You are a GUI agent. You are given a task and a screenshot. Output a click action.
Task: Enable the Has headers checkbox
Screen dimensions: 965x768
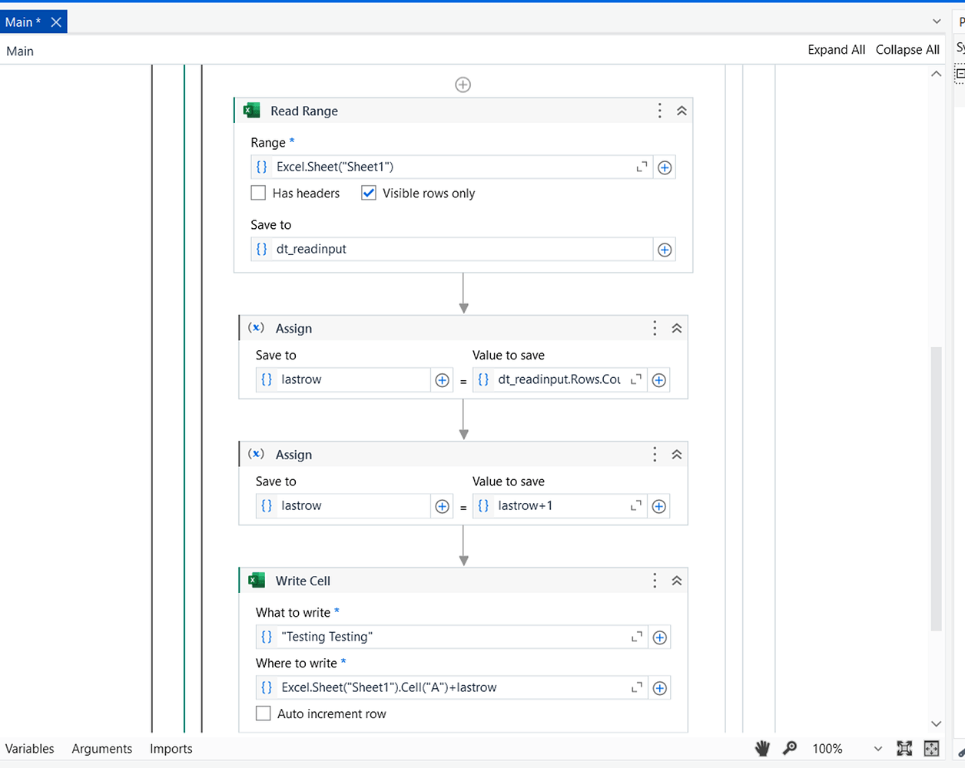[258, 193]
